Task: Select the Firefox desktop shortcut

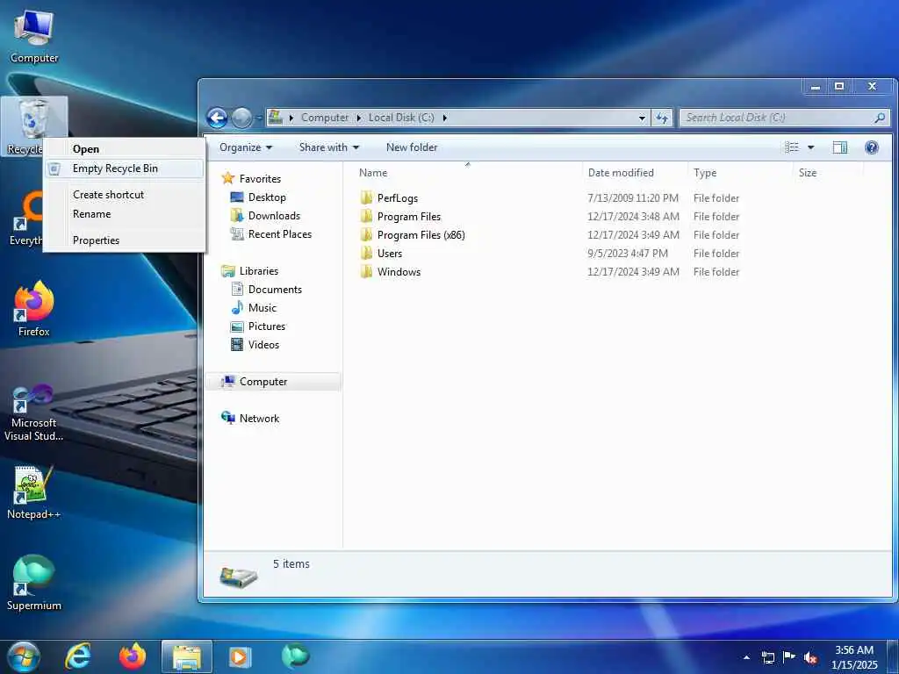Action: tap(34, 309)
